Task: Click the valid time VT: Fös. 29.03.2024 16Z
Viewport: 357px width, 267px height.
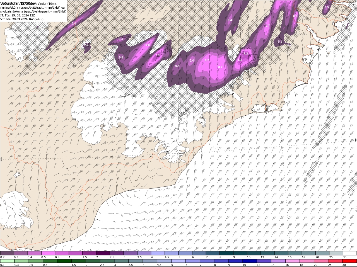Action: tap(17, 19)
